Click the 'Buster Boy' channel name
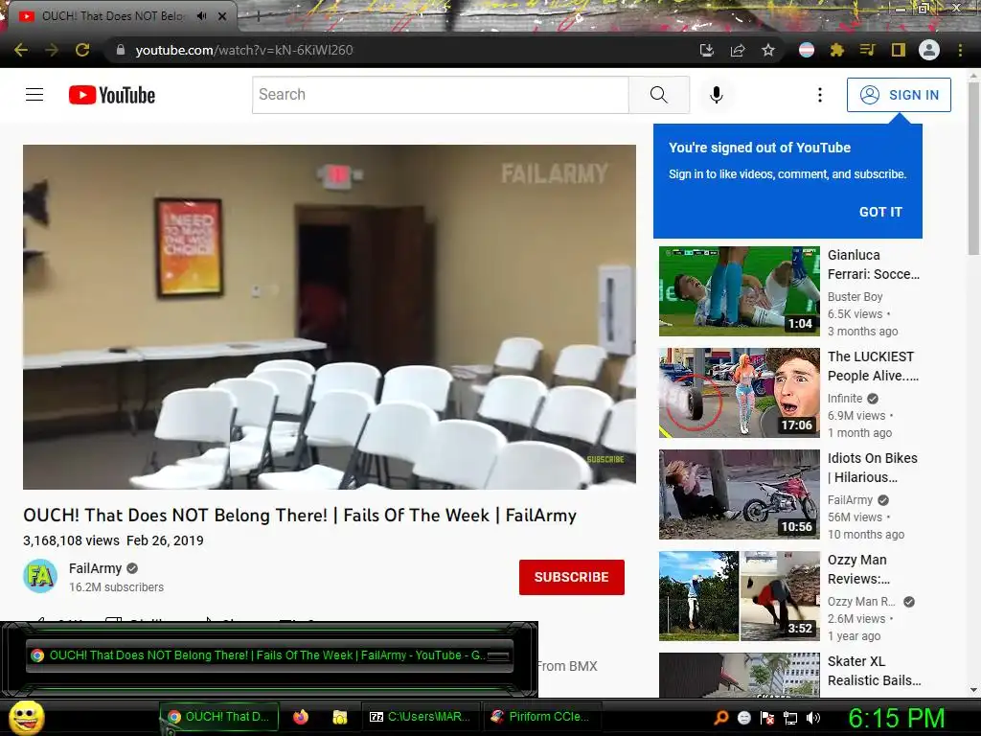Screen dimensions: 981x736 point(855,297)
